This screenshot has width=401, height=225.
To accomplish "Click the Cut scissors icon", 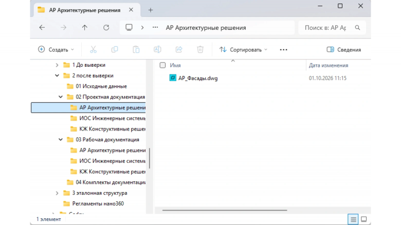I will [94, 50].
